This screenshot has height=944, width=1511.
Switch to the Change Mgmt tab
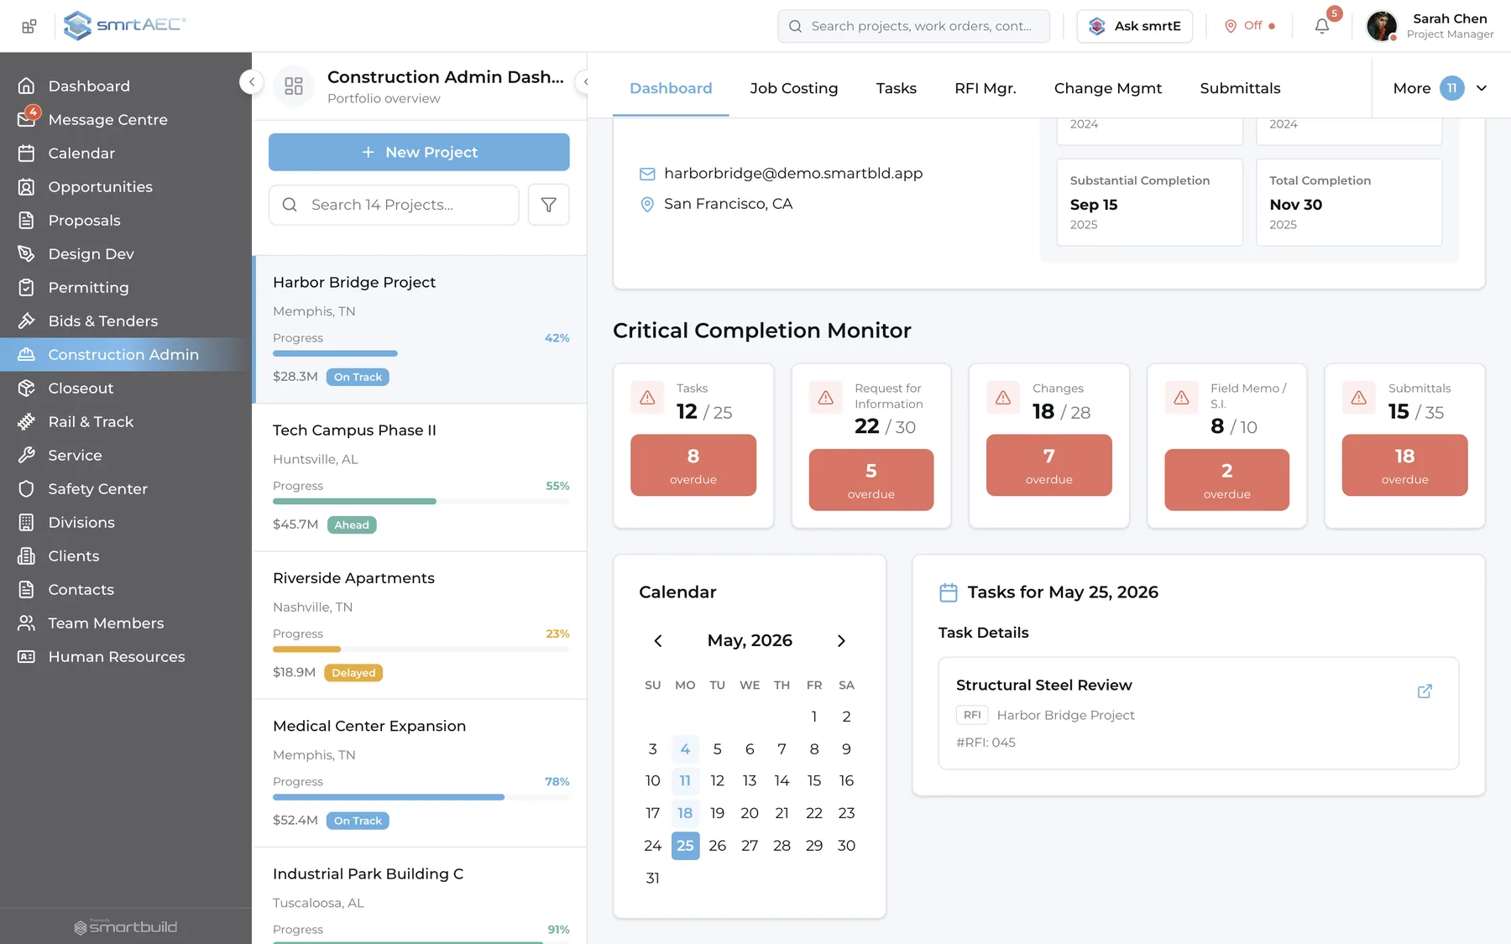click(x=1108, y=88)
